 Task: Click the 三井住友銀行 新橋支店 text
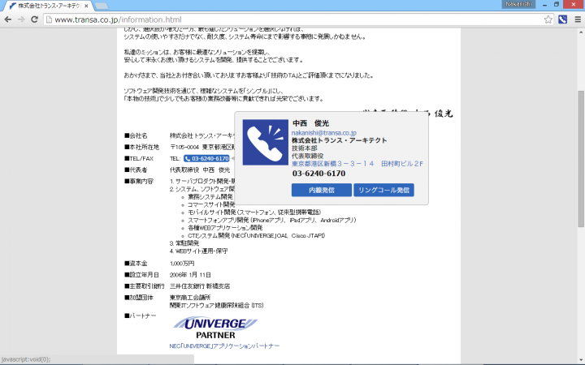200,286
